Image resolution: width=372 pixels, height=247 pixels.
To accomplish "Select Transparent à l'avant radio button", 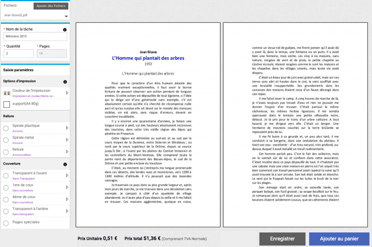I will point(6,176).
